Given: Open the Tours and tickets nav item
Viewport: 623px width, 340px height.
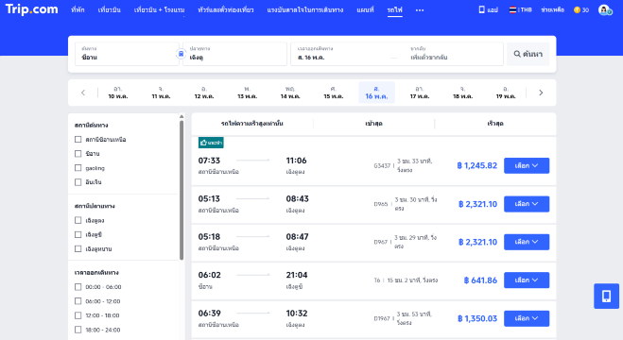Looking at the screenshot, I should point(226,10).
